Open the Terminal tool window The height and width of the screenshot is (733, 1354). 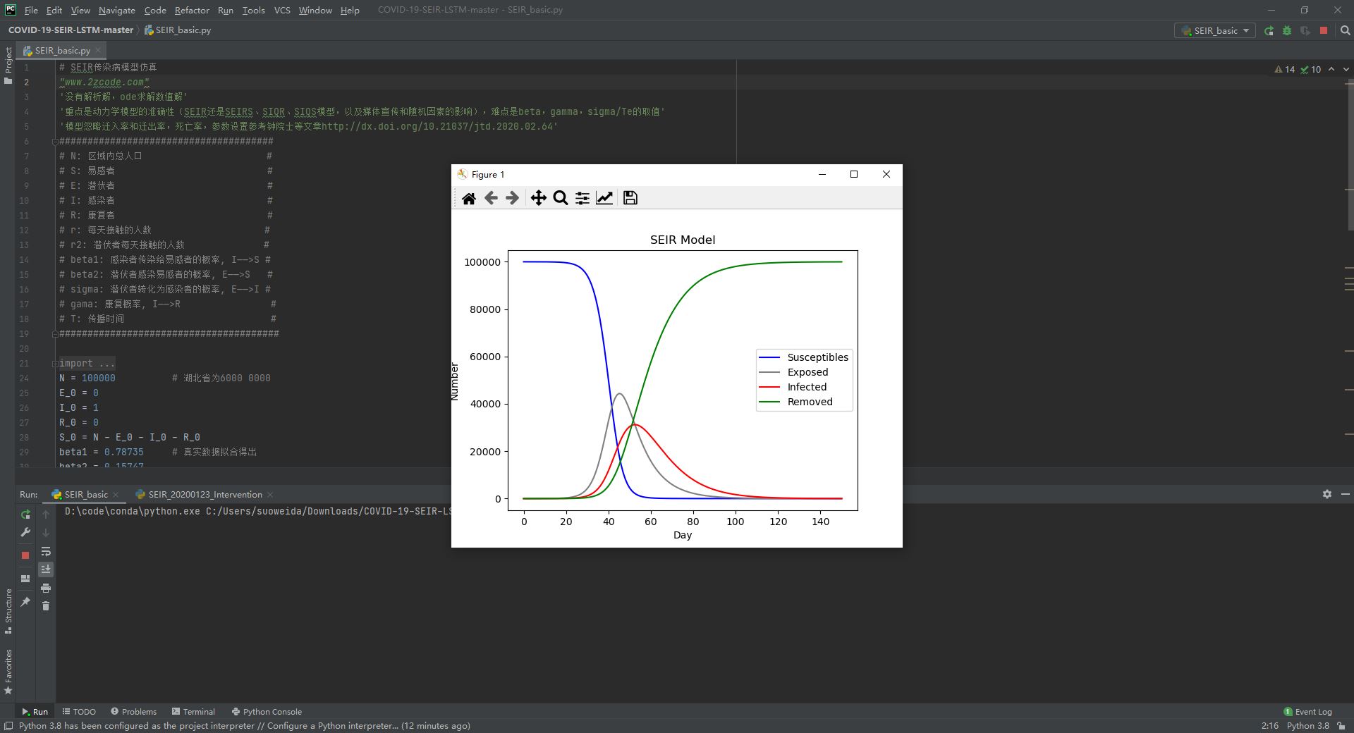193,712
